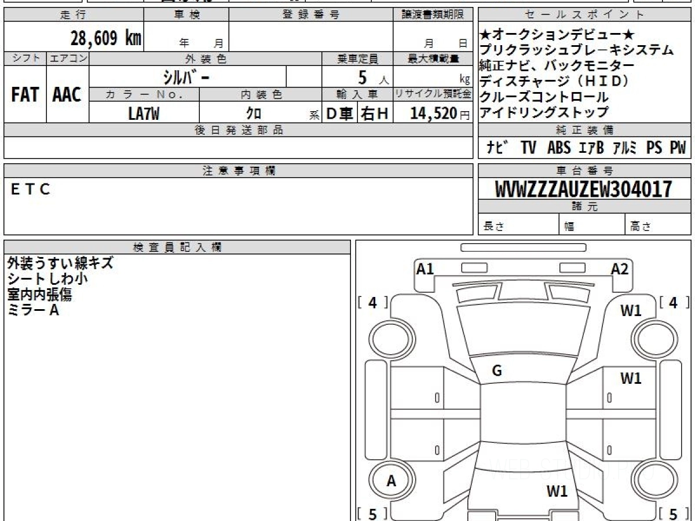The image size is (695, 521).
Task: Select the カラーNo. label
Action: tap(144, 95)
